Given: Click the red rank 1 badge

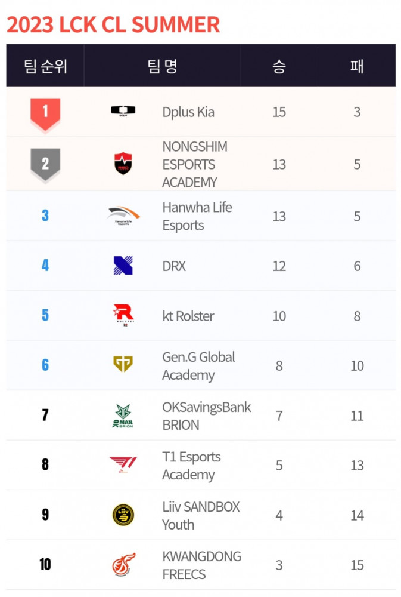Looking at the screenshot, I should coord(45,114).
